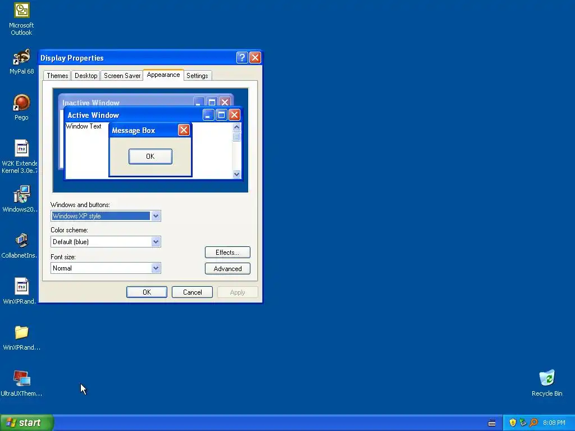
Task: Open the Color scheme dropdown
Action: [x=106, y=241]
